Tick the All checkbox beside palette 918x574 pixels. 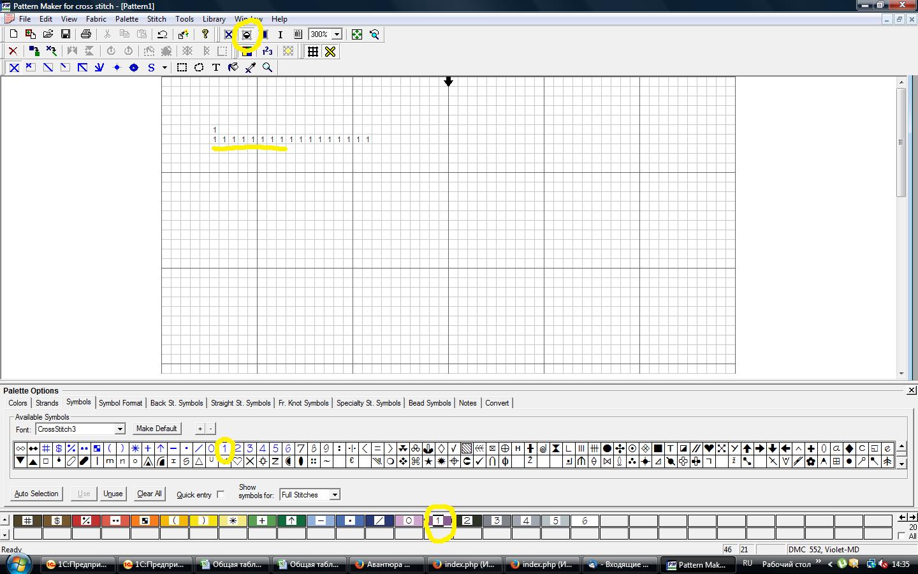901,536
